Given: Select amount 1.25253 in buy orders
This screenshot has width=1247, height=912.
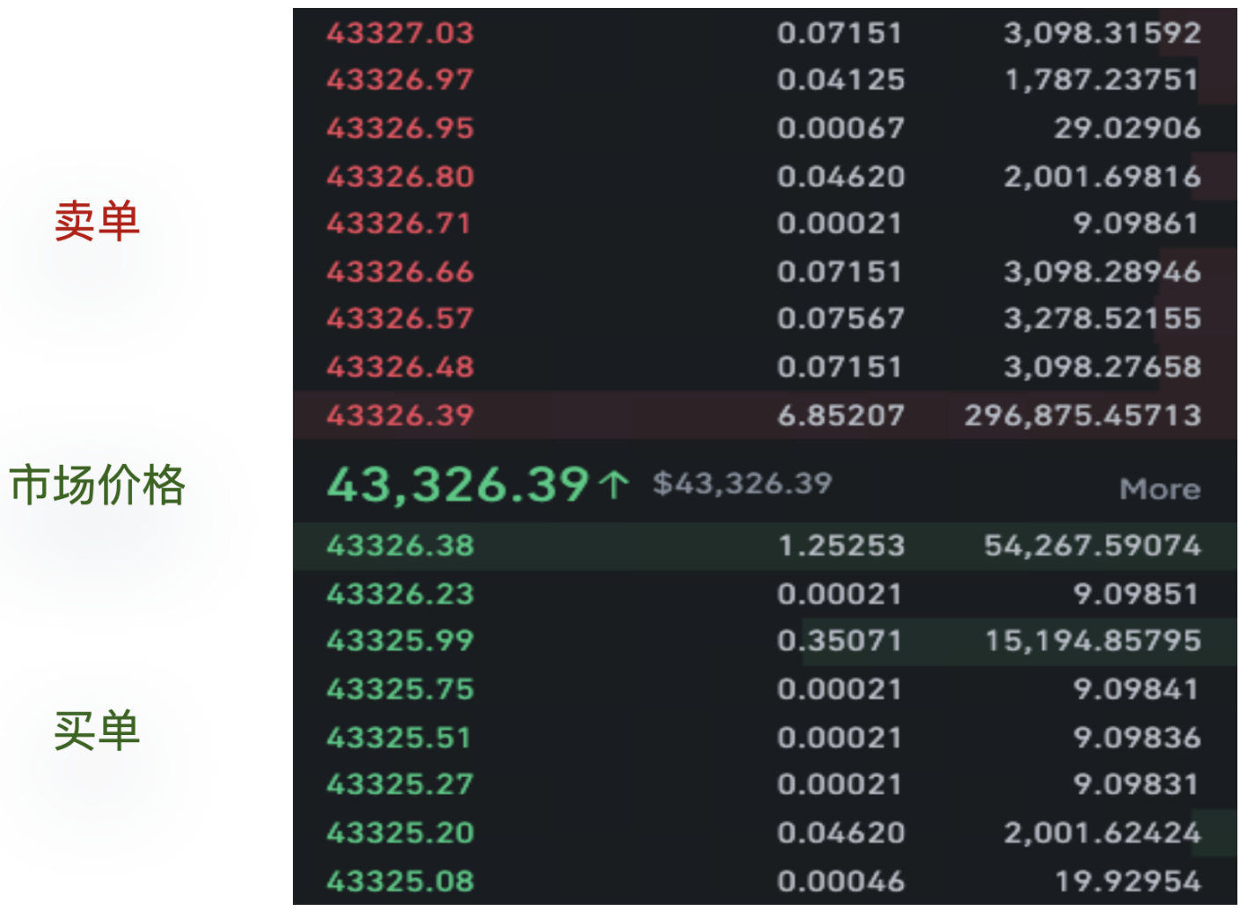Looking at the screenshot, I should pyautogui.click(x=840, y=546).
